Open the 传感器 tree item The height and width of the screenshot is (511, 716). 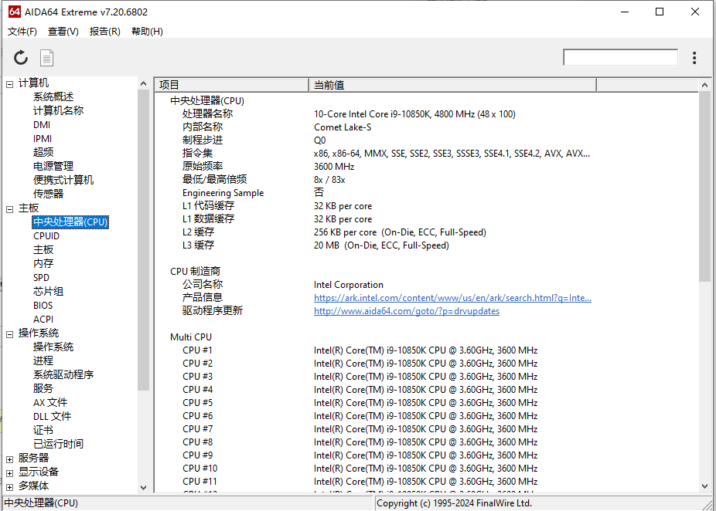click(48, 194)
